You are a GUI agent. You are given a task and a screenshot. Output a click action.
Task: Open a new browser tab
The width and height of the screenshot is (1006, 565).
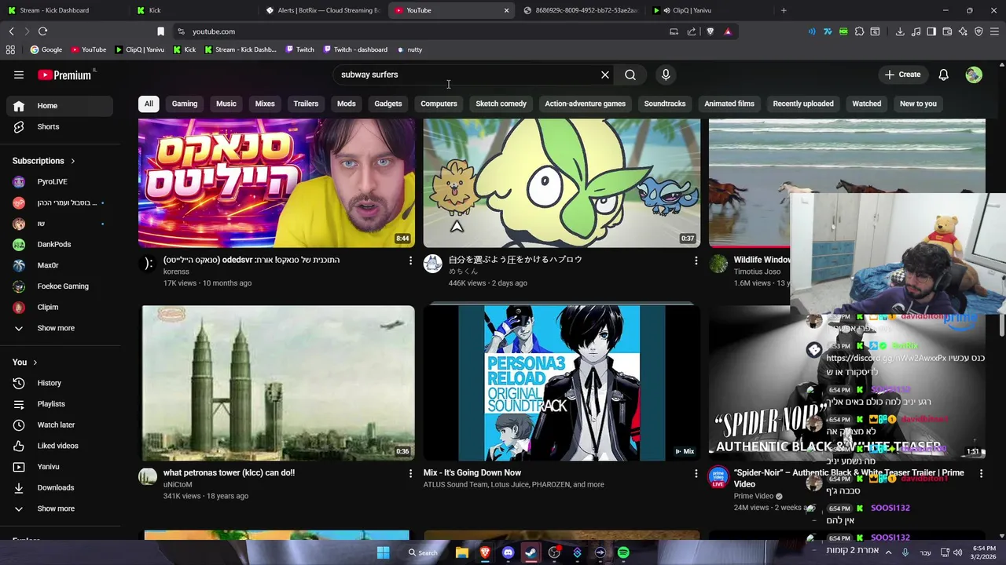click(784, 10)
